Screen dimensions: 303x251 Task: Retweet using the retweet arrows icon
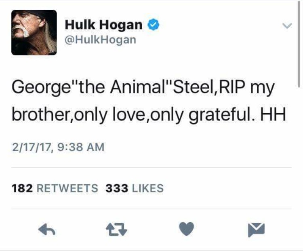point(116,229)
